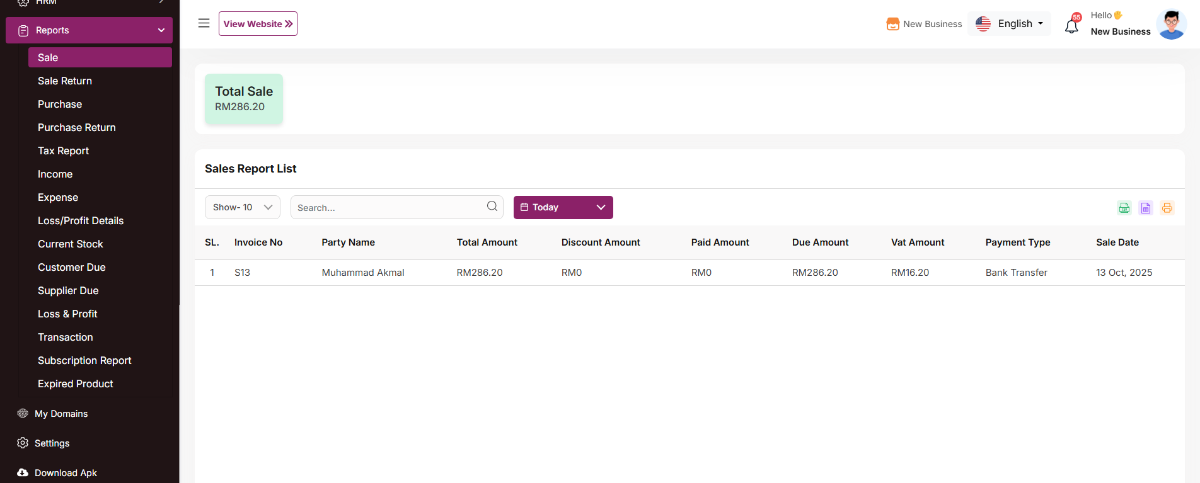Open the notifications bell
This screenshot has width=1200, height=483.
click(1071, 26)
